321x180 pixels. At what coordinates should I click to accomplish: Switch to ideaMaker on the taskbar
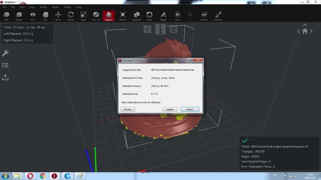pos(54,176)
